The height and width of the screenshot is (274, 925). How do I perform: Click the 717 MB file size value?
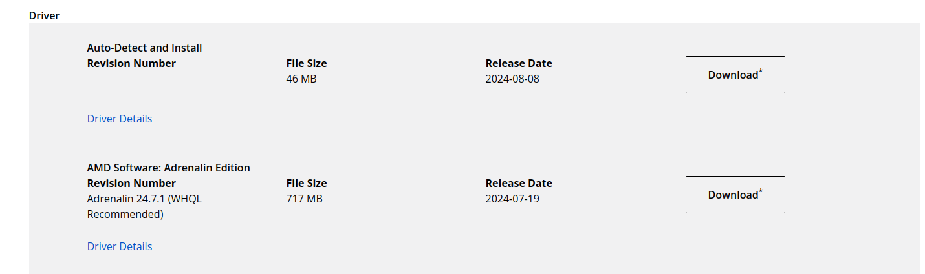click(304, 199)
